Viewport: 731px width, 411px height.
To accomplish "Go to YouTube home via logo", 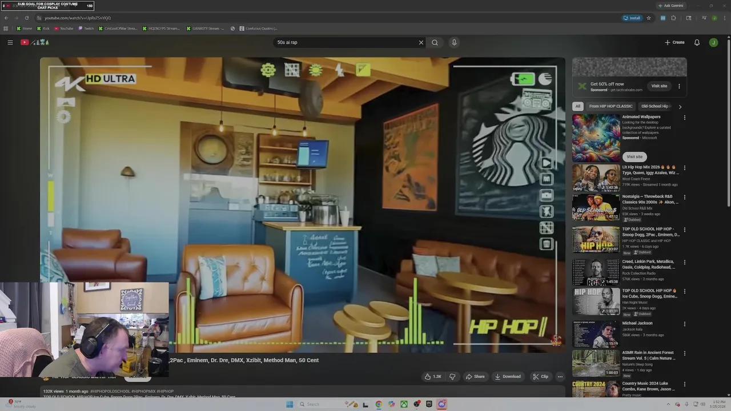I will click(34, 42).
